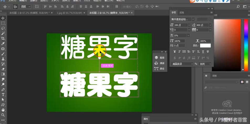Open the extra tools ellipsis menu
250x124 pixels.
3,120
